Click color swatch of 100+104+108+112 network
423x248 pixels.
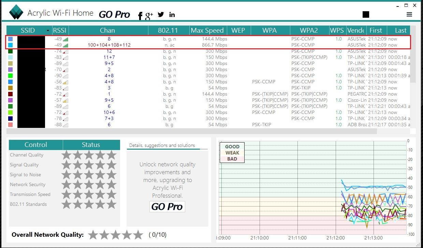point(10,45)
